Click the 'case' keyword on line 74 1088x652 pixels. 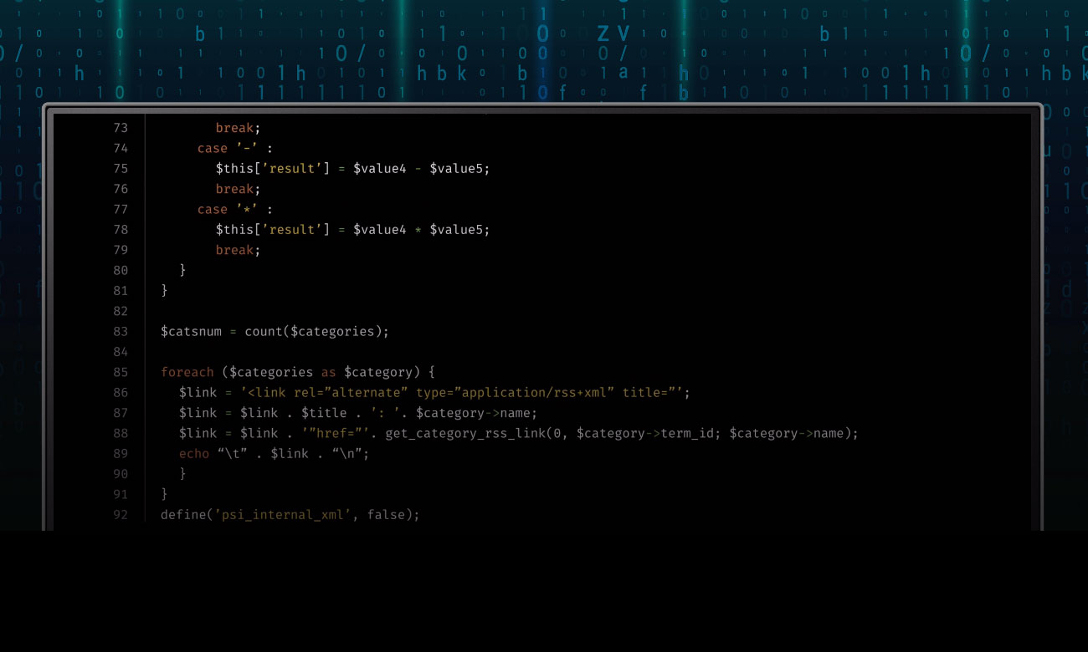point(213,148)
